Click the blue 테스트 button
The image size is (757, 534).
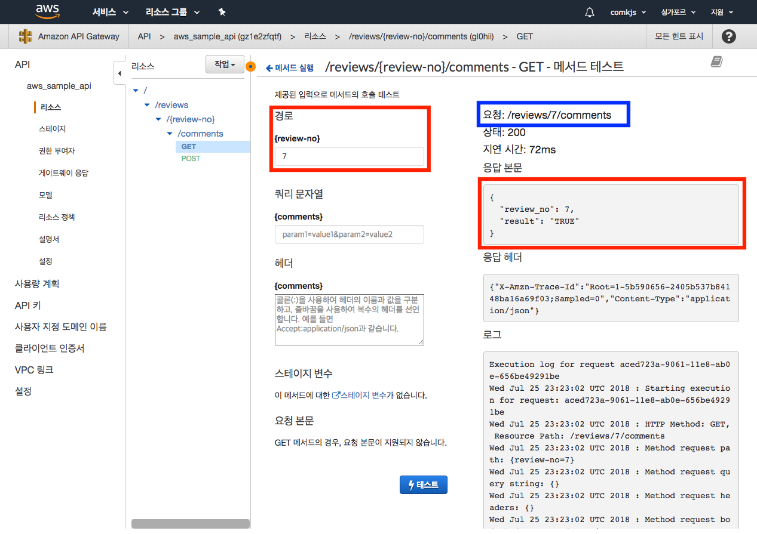[x=423, y=485]
